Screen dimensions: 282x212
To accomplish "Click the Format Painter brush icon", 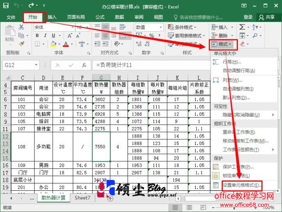I will (21, 44).
